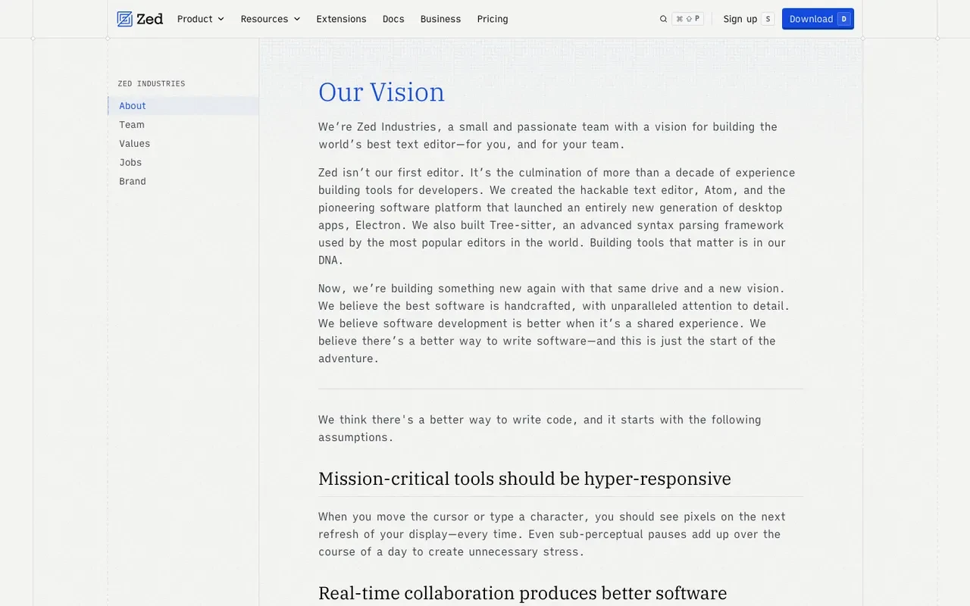The height and width of the screenshot is (606, 970).
Task: Select Values in the sidebar
Action: click(183, 144)
